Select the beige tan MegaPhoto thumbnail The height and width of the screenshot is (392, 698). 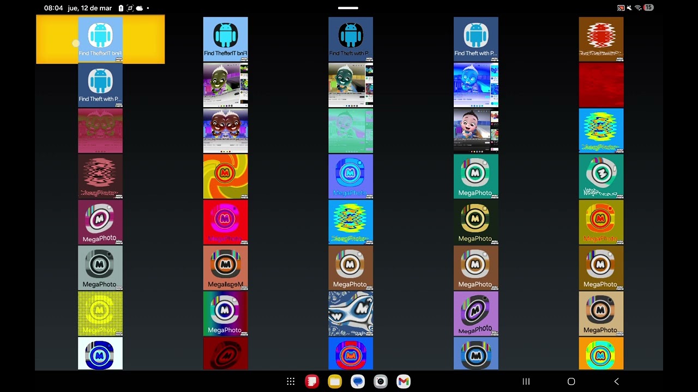601,314
